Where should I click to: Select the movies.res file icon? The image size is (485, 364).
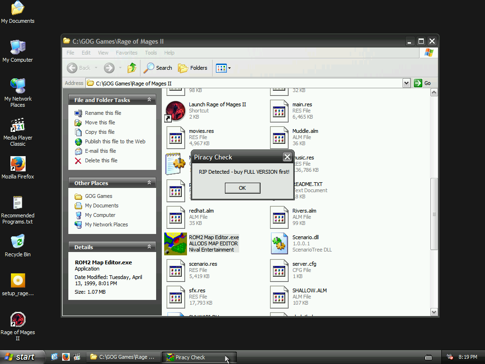coord(176,138)
